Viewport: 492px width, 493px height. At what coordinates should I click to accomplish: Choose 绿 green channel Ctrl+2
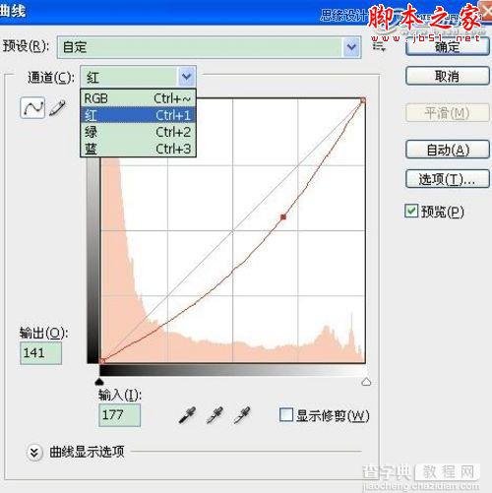pyautogui.click(x=138, y=132)
